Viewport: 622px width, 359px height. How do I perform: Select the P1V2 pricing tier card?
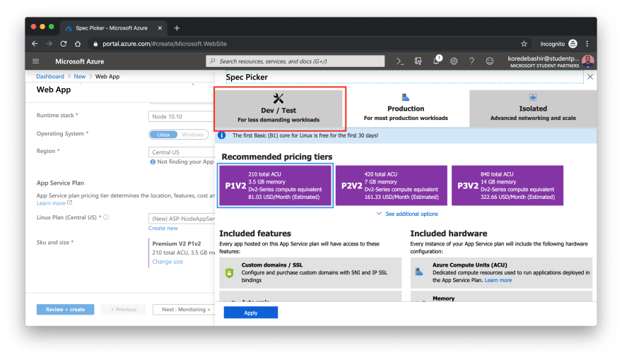tap(275, 185)
